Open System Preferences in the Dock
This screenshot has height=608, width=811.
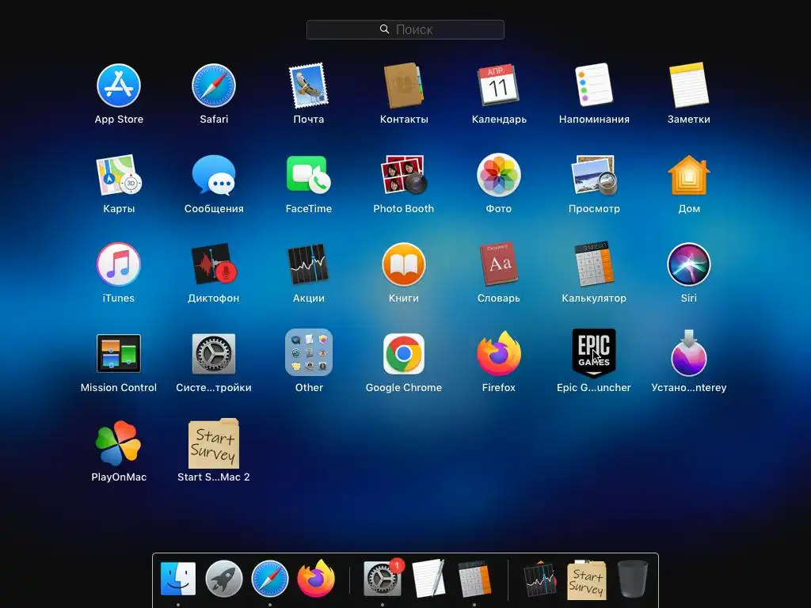click(x=383, y=579)
